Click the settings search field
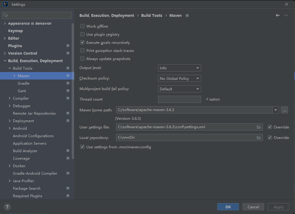 coord(37,15)
